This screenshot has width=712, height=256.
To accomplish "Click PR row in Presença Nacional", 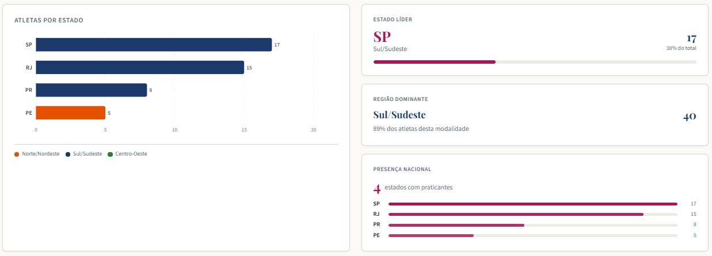I will (535, 224).
